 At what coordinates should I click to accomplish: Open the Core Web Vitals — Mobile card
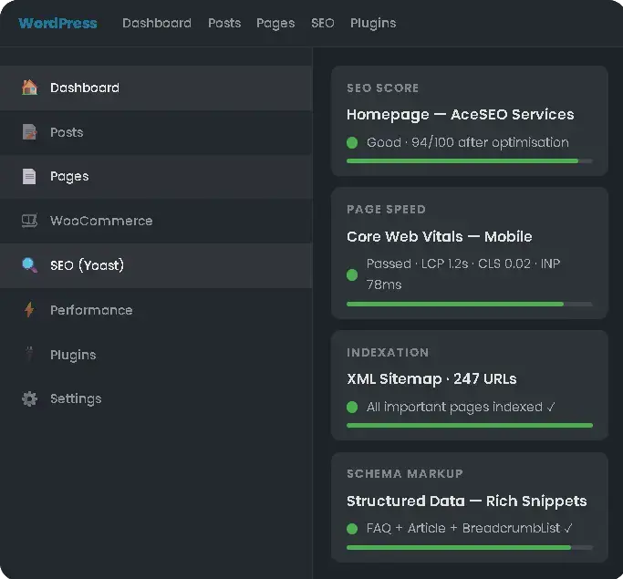[x=470, y=253]
